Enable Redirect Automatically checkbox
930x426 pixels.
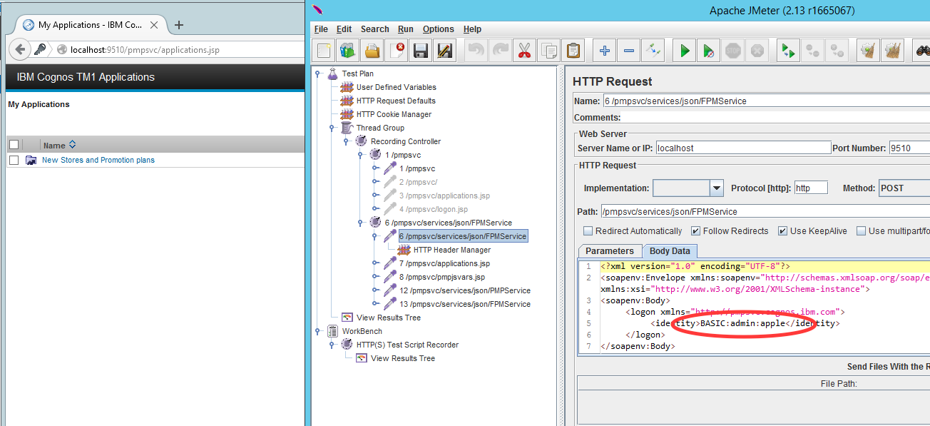coord(588,231)
